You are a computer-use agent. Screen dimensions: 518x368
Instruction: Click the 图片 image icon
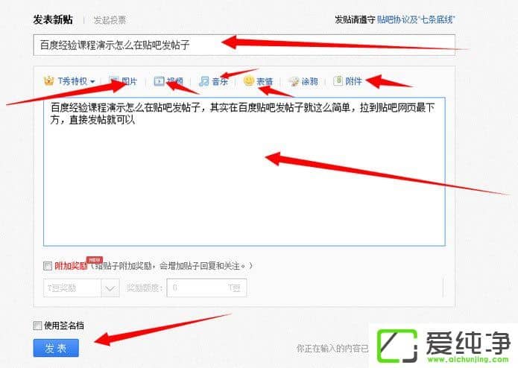(114, 80)
